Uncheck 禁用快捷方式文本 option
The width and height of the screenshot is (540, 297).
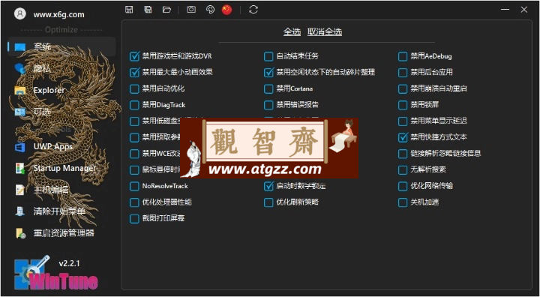click(x=403, y=137)
